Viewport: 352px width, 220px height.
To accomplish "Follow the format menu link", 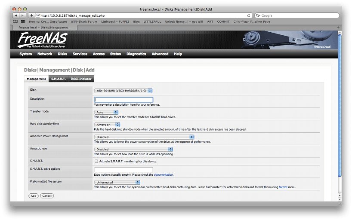I will pos(283,187).
